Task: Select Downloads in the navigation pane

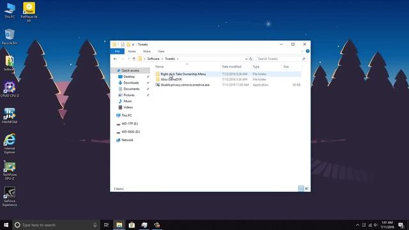Action: (x=131, y=82)
